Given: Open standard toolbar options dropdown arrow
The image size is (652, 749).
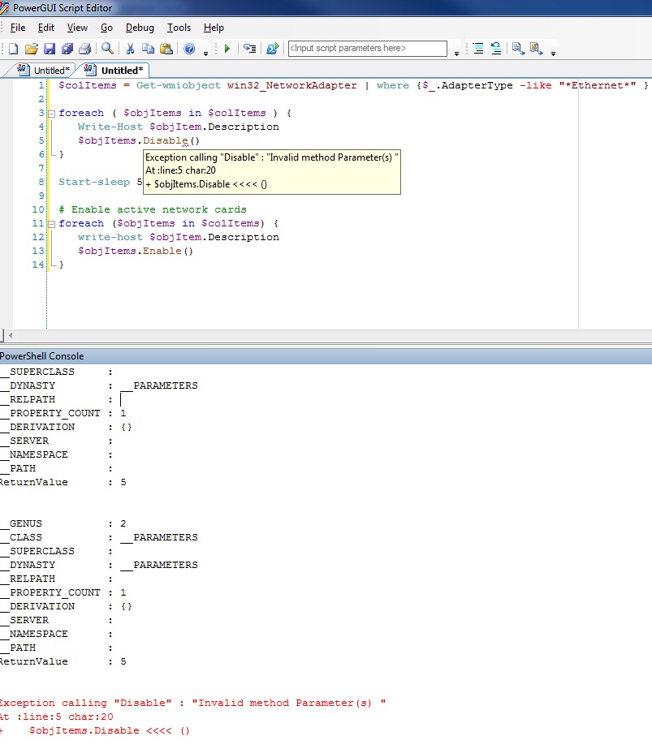Looking at the screenshot, I should [206, 54].
